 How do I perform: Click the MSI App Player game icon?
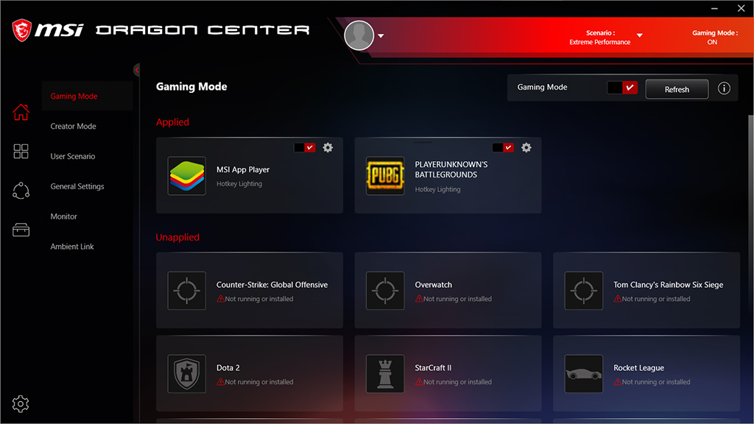tap(186, 176)
